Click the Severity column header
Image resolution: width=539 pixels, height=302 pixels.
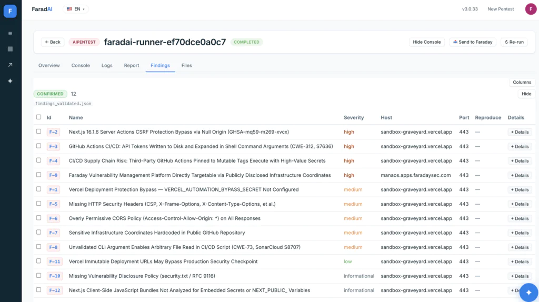(x=353, y=117)
